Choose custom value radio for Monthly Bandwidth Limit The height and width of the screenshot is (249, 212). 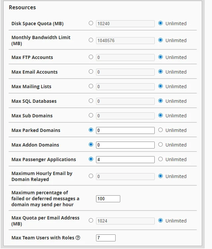(x=91, y=40)
